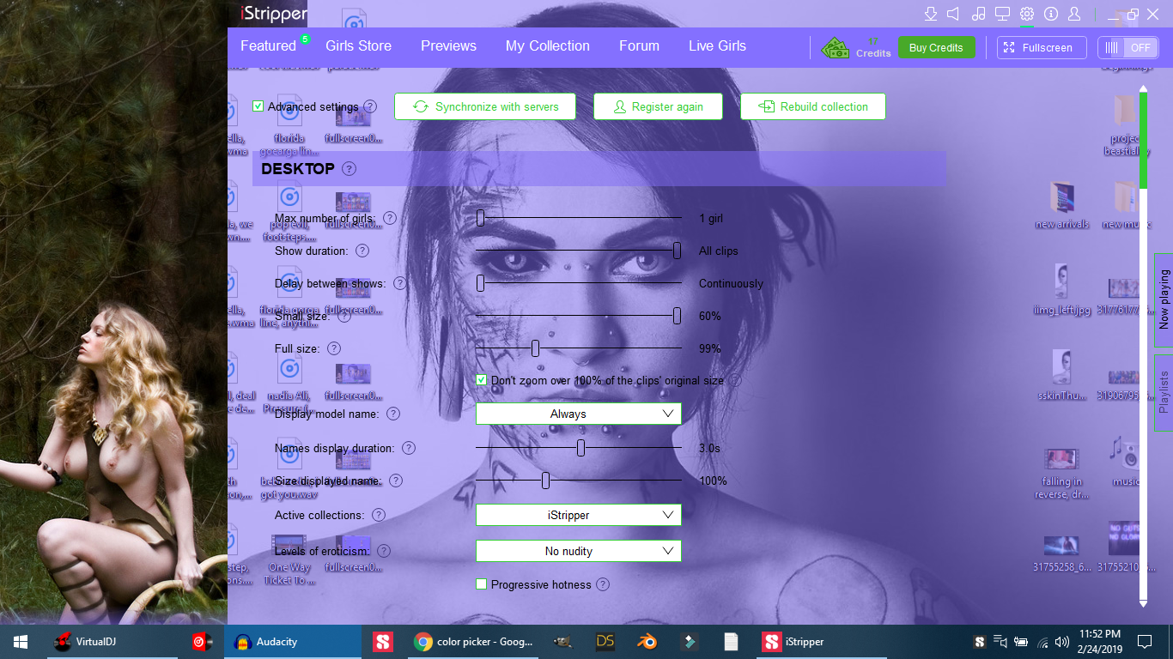Open the user account profile icon
This screenshot has height=659, width=1173.
1074,14
